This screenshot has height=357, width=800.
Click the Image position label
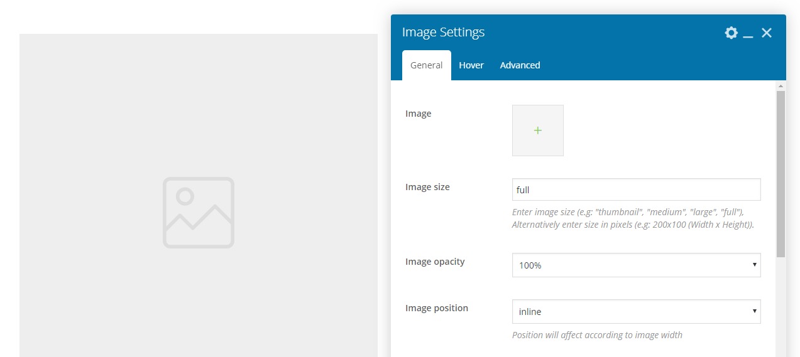click(437, 308)
